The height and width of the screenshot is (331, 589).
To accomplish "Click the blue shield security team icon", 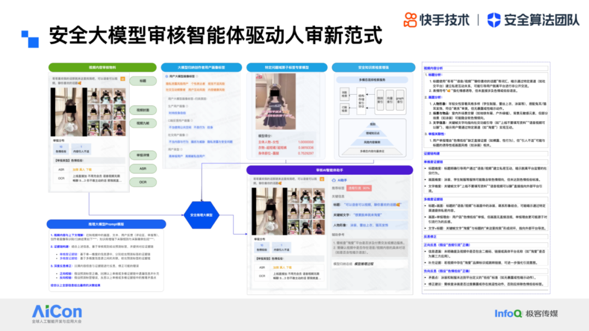I will 494,20.
